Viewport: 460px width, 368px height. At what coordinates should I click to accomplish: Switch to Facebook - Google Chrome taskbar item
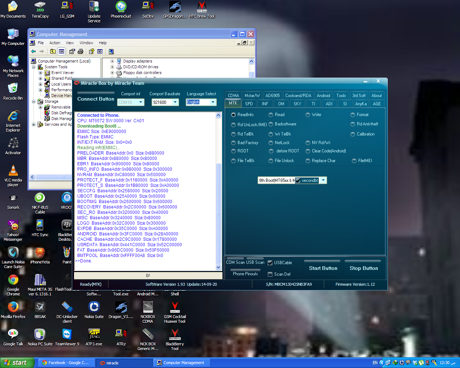[67, 363]
